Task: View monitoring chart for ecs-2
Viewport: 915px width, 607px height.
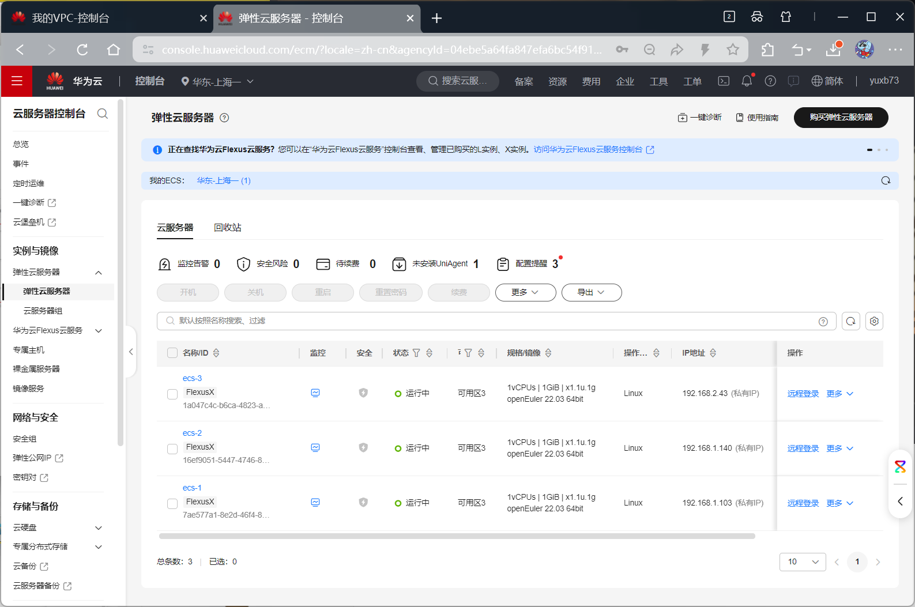Action: [315, 448]
